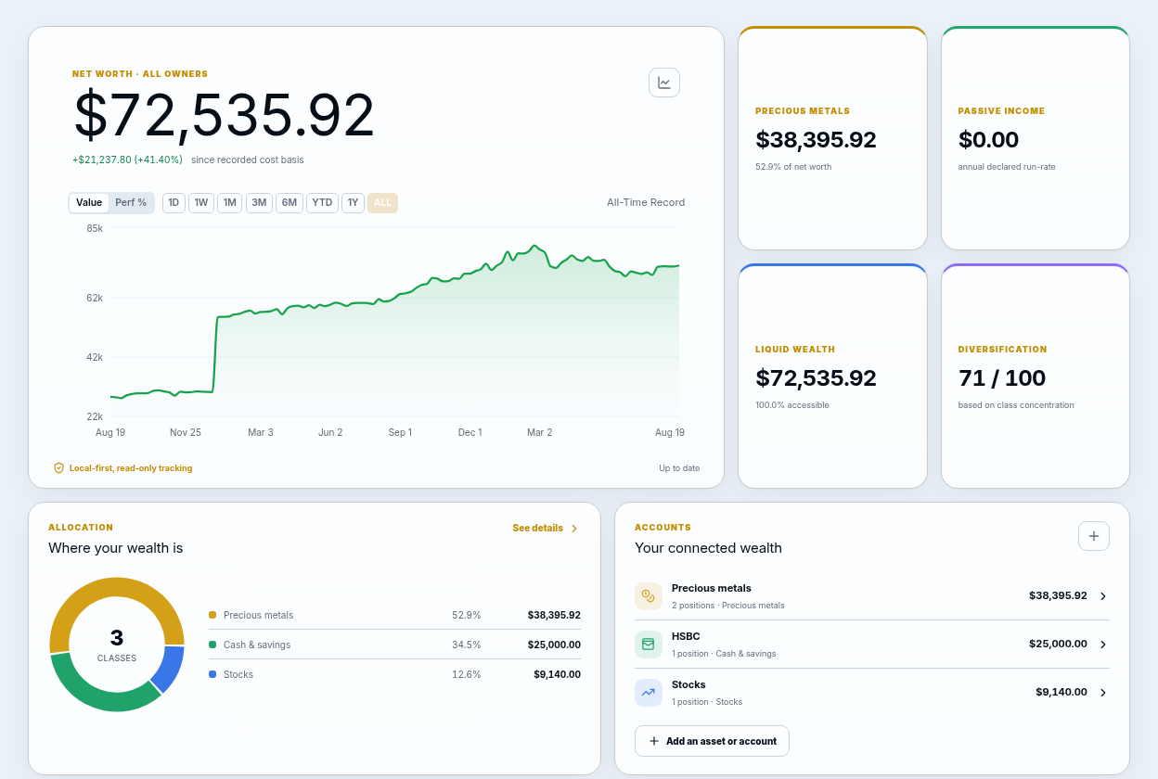The height and width of the screenshot is (779, 1158).
Task: Click the $25,000.00 HSBC account balance
Action: click(x=1058, y=644)
